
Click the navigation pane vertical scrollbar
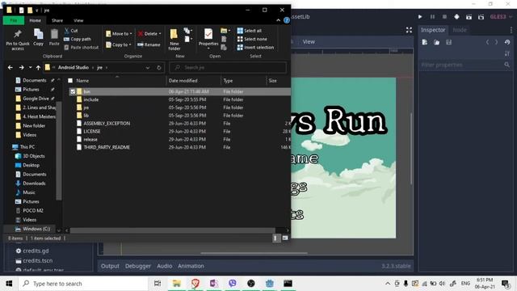point(59,151)
